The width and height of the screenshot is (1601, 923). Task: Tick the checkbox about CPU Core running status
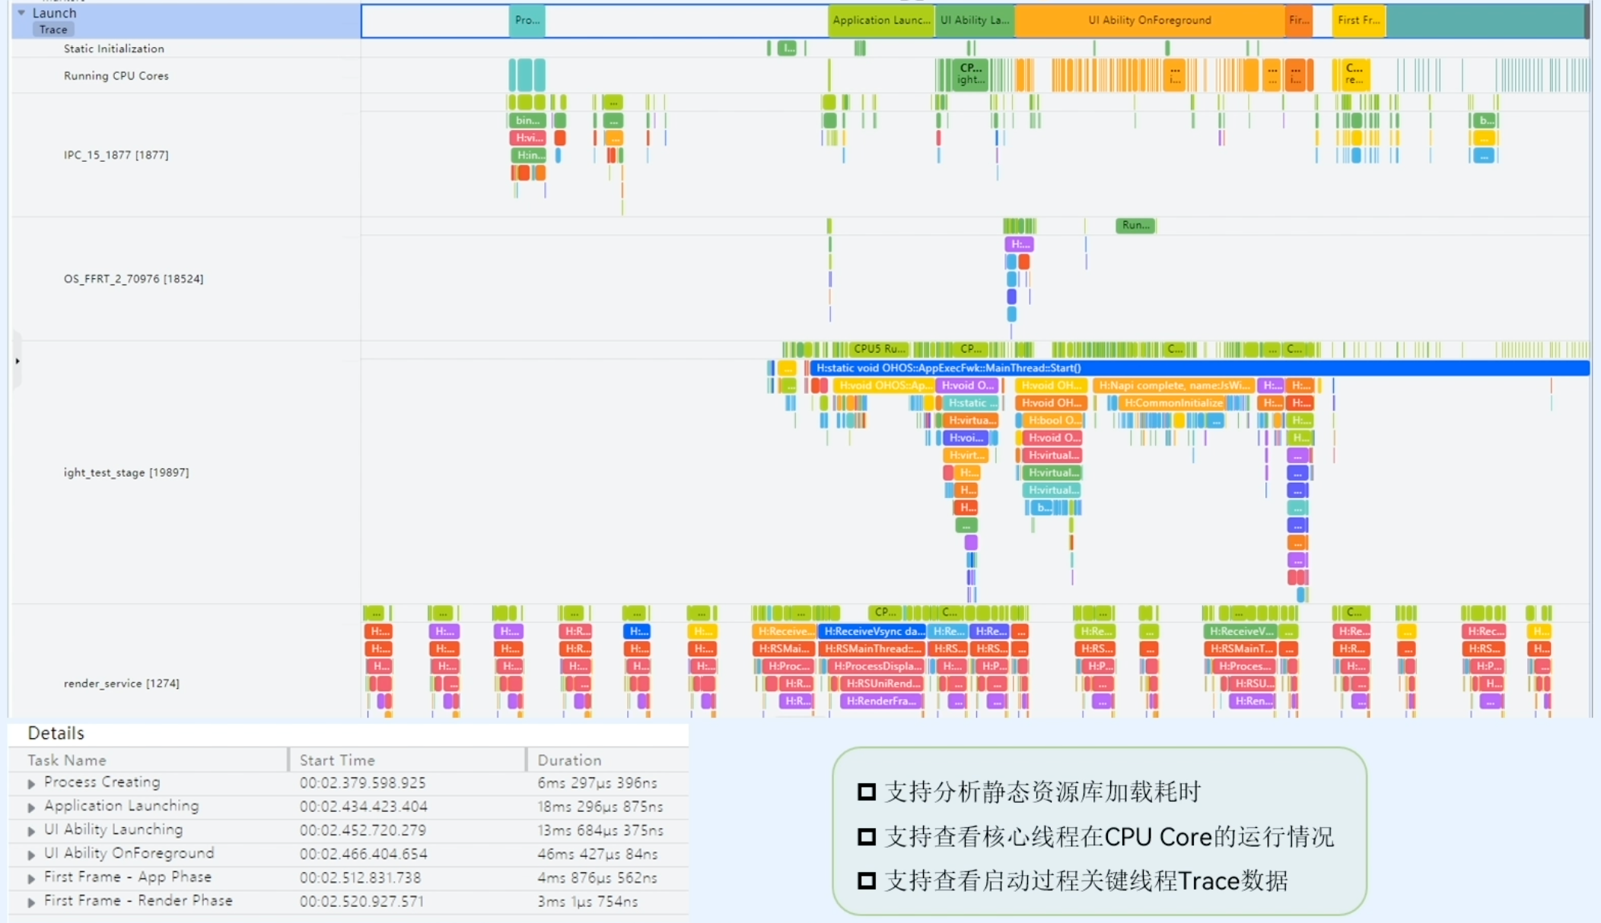[x=866, y=836]
